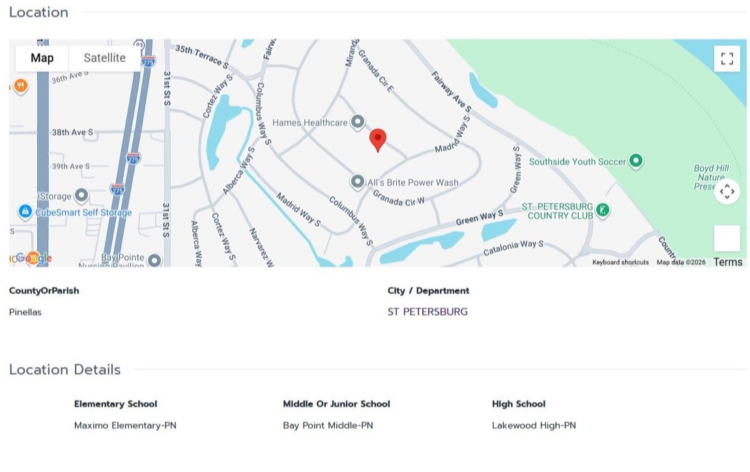This screenshot has height=472, width=750.
Task: Toggle fullscreen map view
Action: pos(727,59)
